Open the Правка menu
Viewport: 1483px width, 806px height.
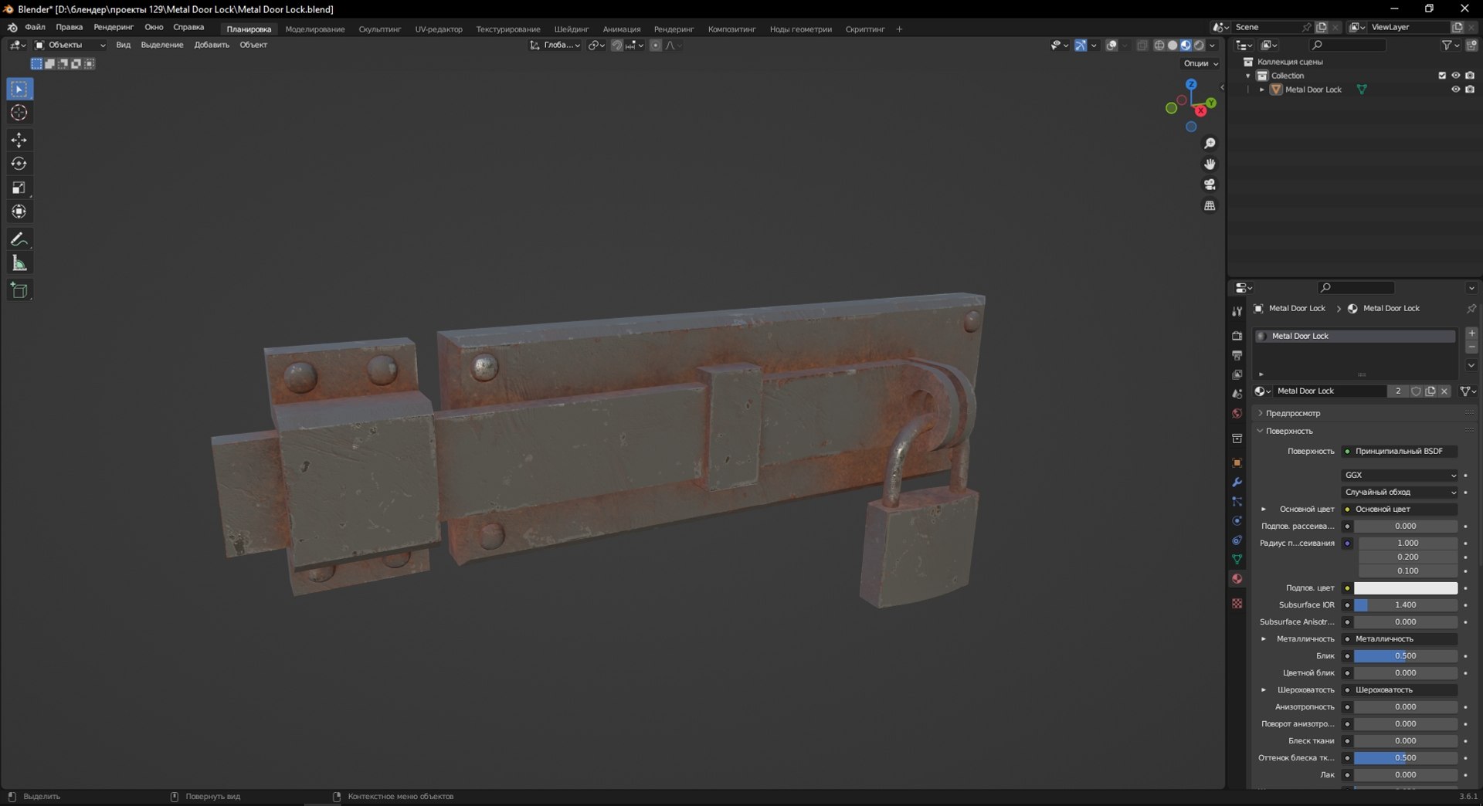point(69,27)
